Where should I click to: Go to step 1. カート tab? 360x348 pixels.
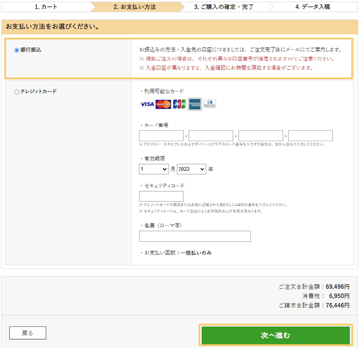point(46,7)
